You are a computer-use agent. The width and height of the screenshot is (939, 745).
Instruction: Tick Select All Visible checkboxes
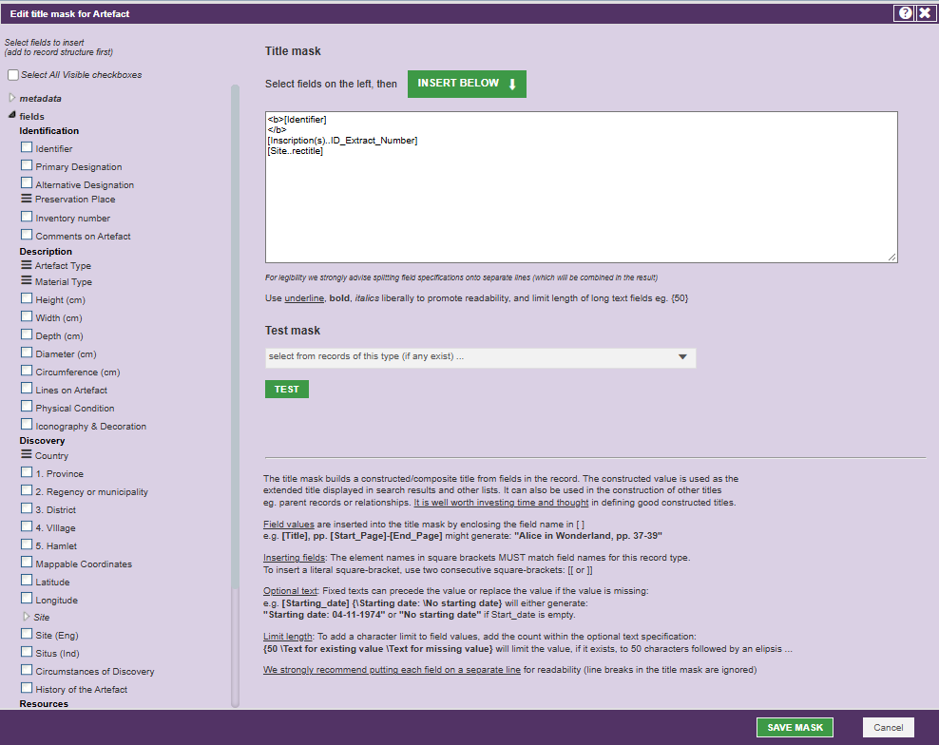tap(13, 75)
